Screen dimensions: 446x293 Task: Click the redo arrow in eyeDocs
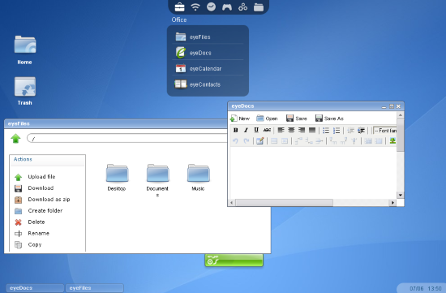coord(246,140)
